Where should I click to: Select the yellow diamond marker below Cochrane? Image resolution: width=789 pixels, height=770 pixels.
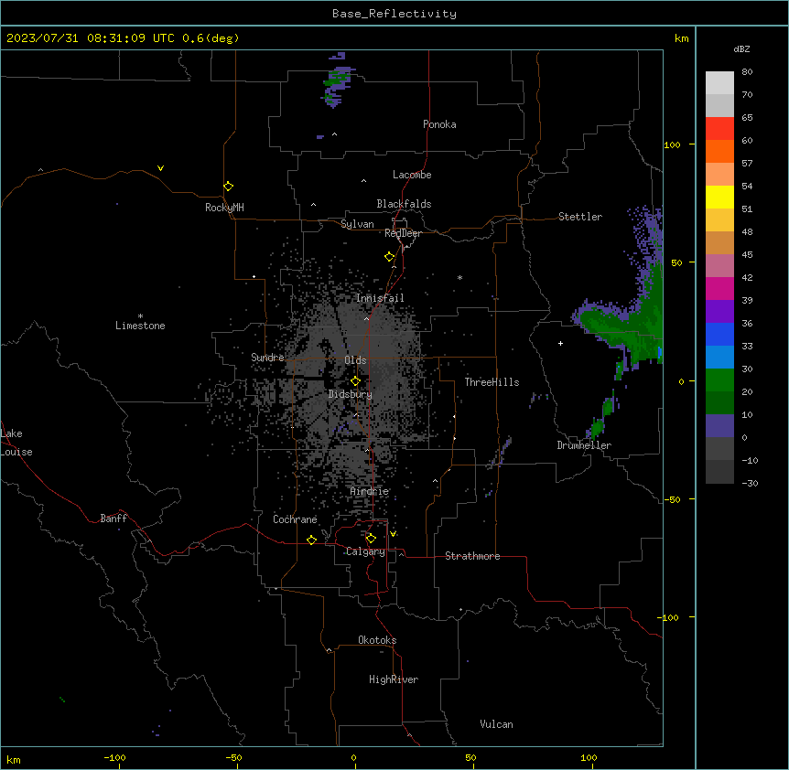tap(311, 540)
